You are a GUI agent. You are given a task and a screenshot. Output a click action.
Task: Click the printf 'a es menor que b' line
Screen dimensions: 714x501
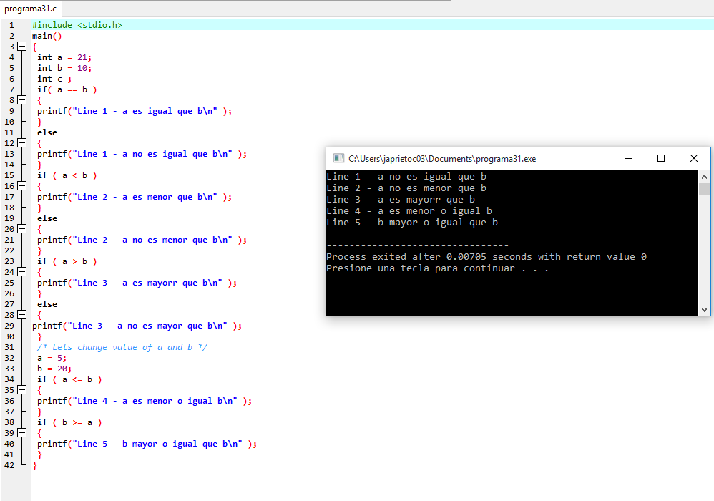(135, 197)
